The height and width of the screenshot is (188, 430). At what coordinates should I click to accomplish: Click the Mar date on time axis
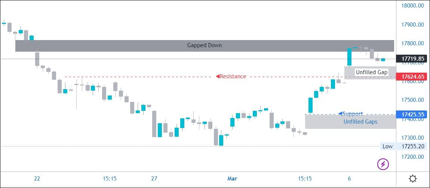click(232, 179)
